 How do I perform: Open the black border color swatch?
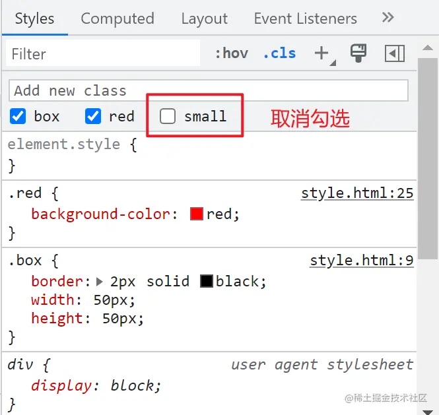click(207, 281)
